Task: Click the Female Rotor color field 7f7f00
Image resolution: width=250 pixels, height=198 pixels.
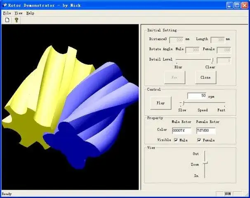Action: tap(206, 131)
